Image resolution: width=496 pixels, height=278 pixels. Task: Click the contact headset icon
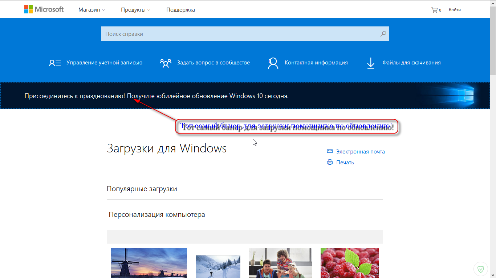[273, 63]
